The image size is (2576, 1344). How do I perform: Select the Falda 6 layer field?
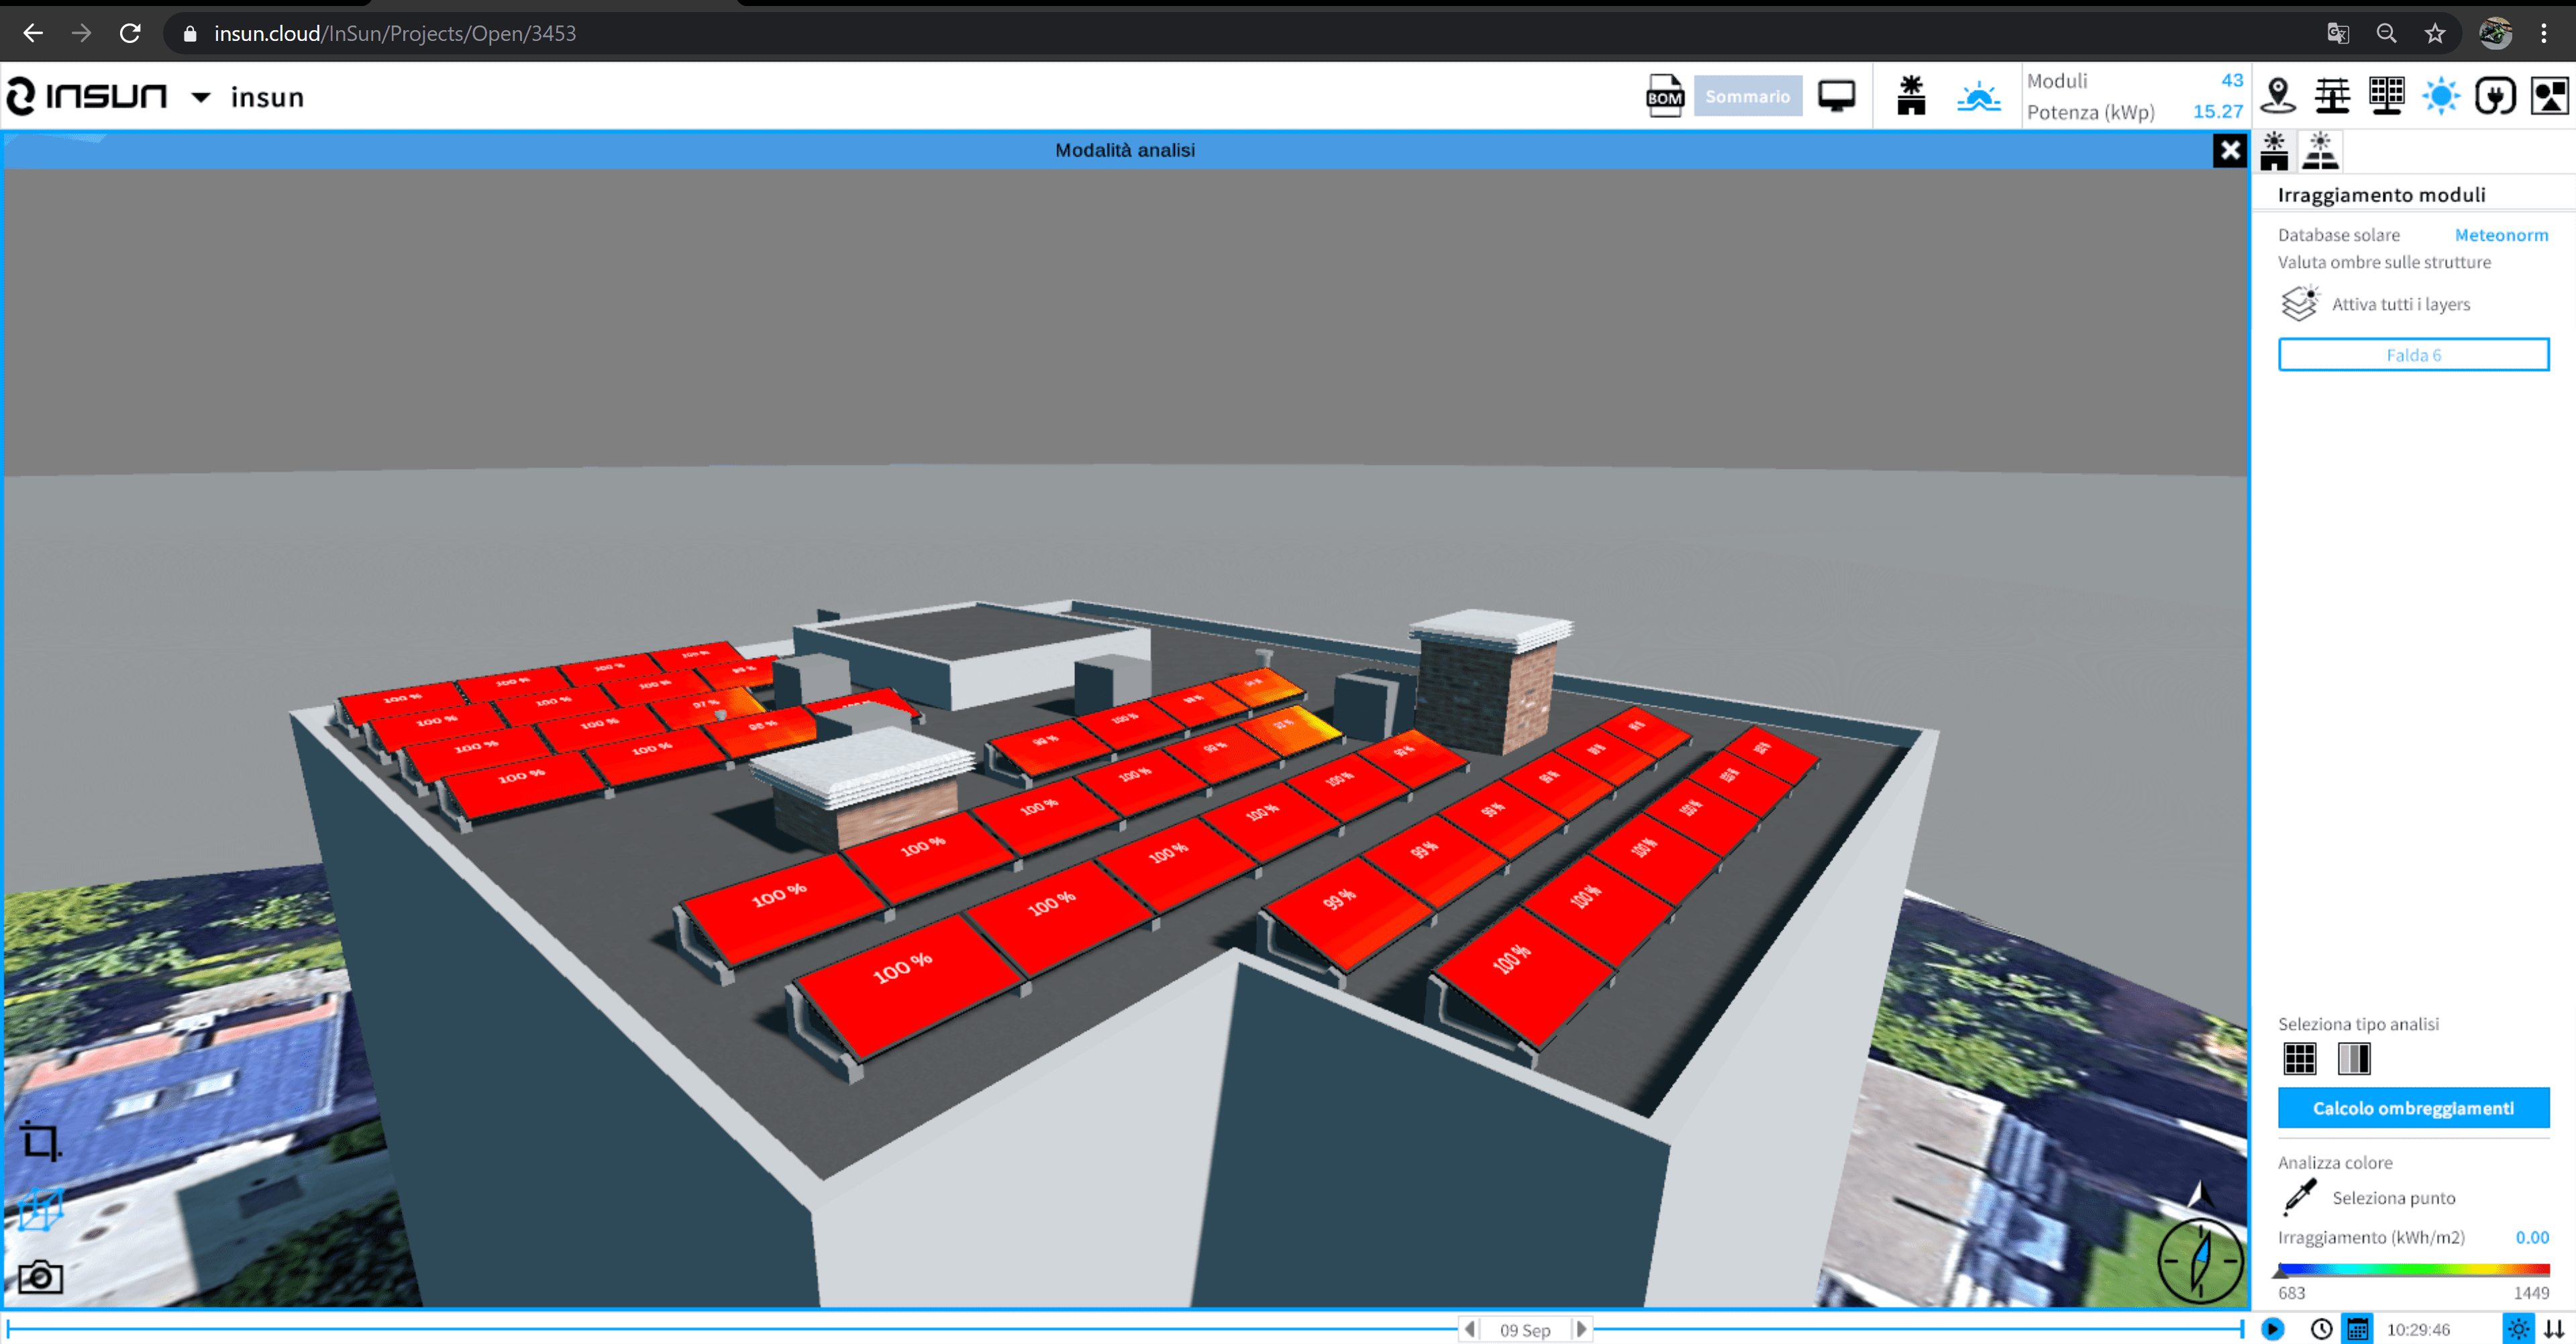coord(2412,355)
